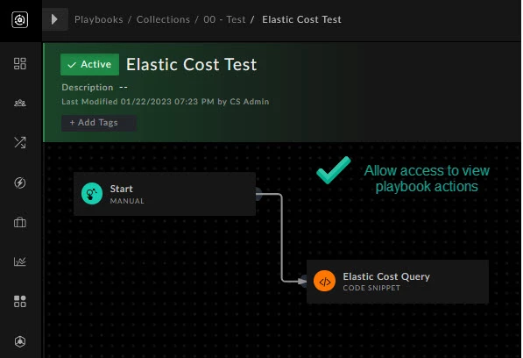Click the FortiSOAR logo icon

(x=19, y=19)
